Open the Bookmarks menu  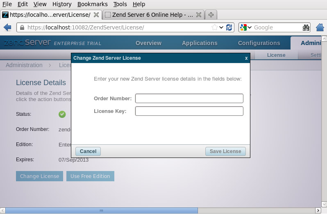tap(92, 4)
